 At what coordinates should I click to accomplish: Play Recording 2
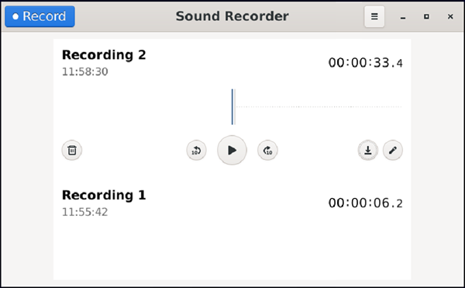coord(232,151)
